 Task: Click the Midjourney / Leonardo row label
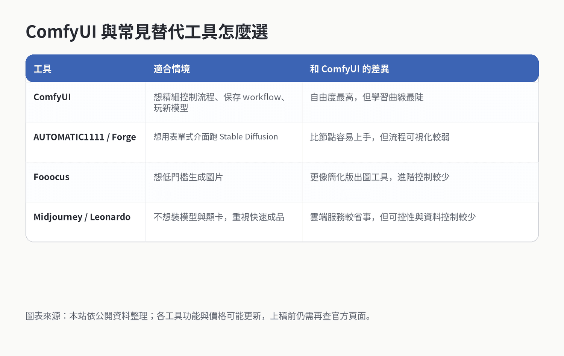[x=82, y=217]
